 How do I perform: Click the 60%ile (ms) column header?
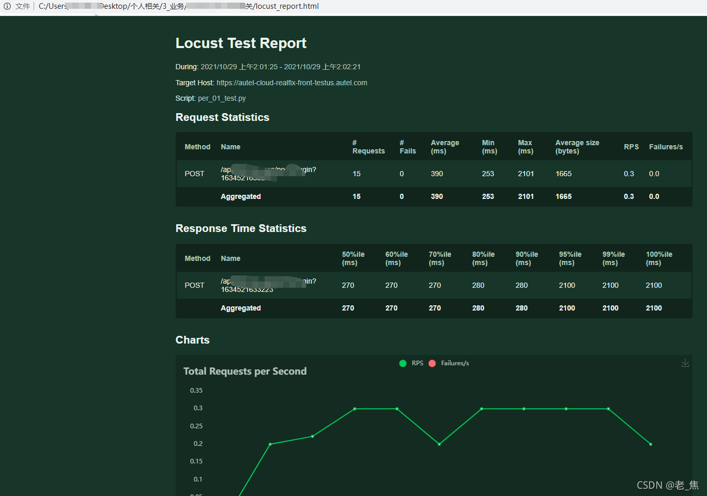click(396, 258)
